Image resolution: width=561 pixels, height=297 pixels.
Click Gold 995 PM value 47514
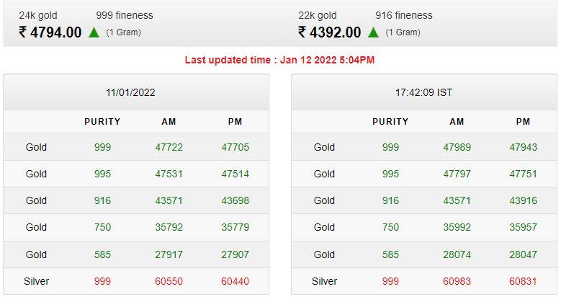235,174
